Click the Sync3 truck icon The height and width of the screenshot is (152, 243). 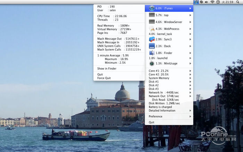152,40
